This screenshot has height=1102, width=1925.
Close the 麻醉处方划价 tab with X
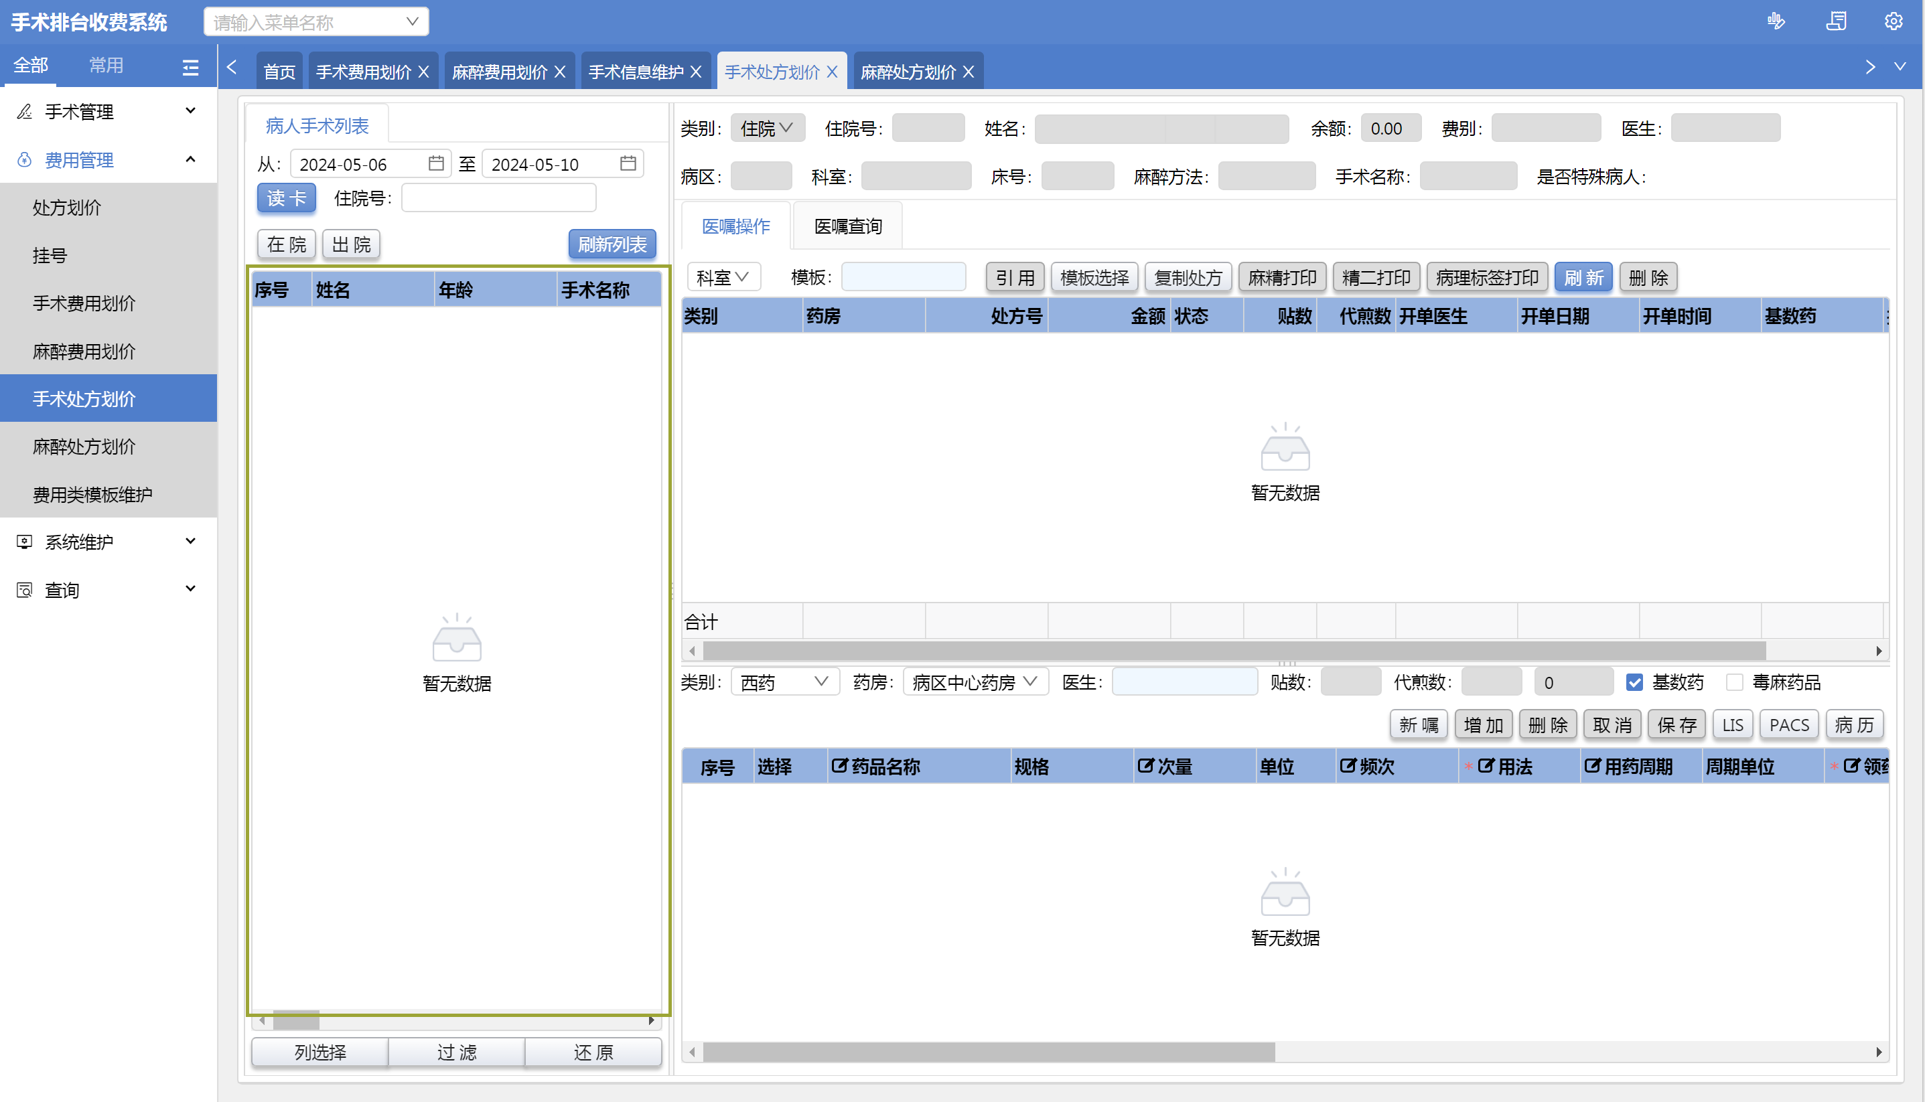968,72
